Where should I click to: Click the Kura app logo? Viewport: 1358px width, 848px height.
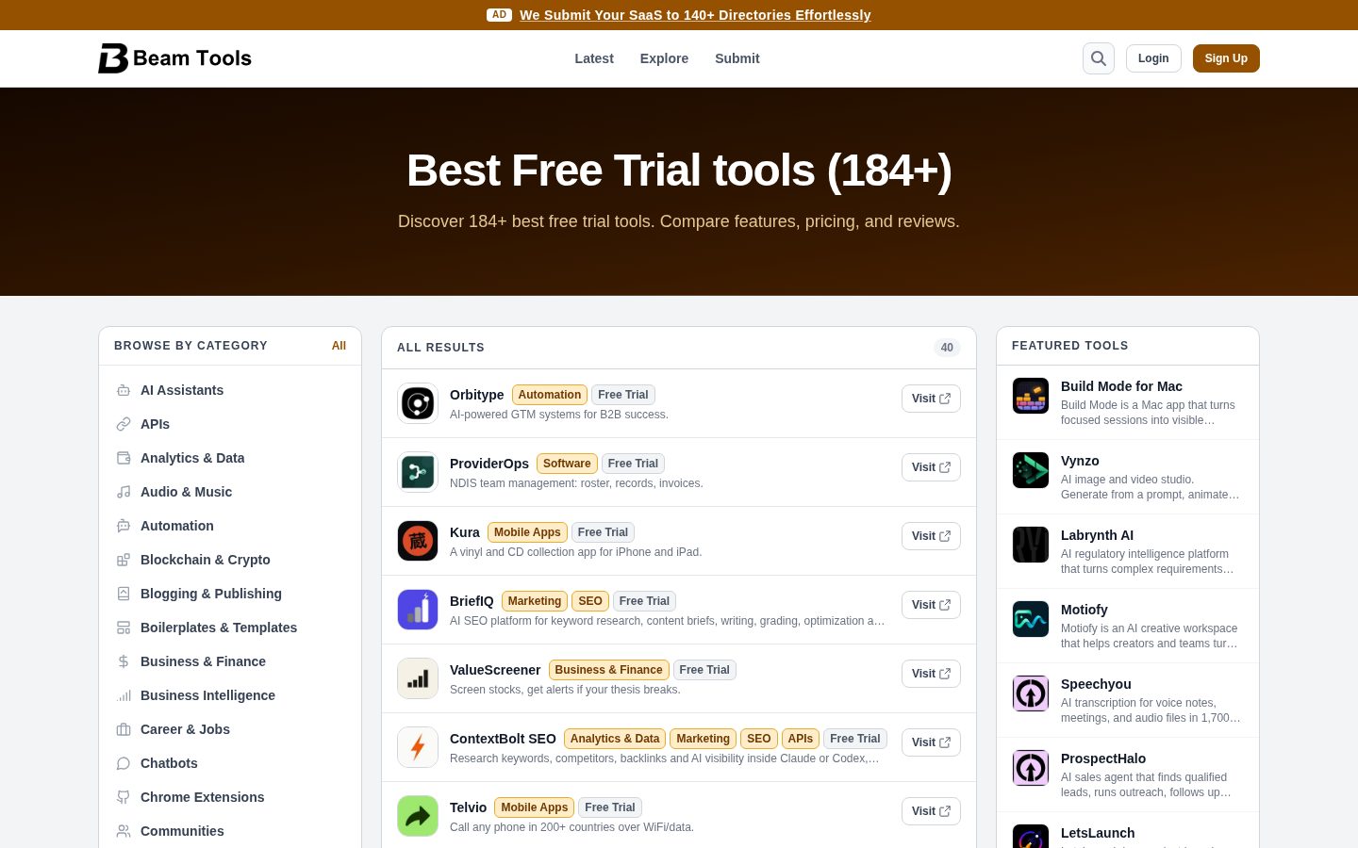(x=418, y=541)
